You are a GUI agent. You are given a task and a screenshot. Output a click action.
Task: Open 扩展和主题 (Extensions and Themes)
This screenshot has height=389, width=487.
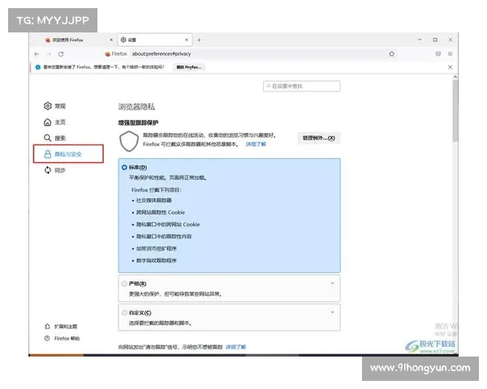tap(67, 326)
